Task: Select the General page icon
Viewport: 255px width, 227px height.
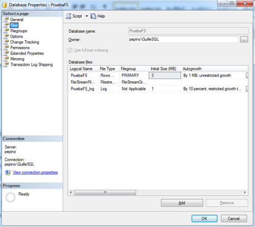Action: 6,19
